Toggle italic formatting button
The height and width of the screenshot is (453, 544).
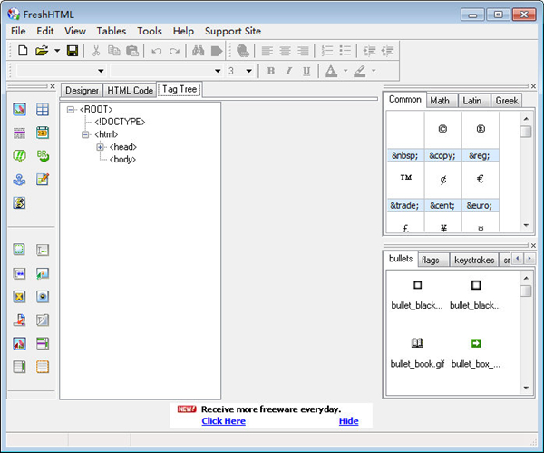[x=288, y=71]
